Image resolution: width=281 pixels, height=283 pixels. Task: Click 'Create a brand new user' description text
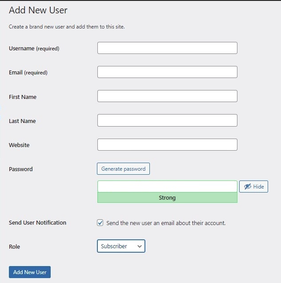[67, 27]
